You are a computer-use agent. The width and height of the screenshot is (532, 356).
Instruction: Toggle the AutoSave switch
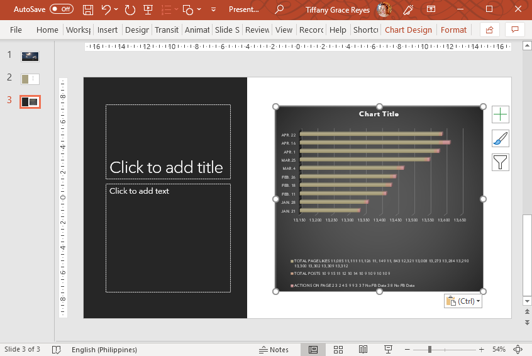61,9
